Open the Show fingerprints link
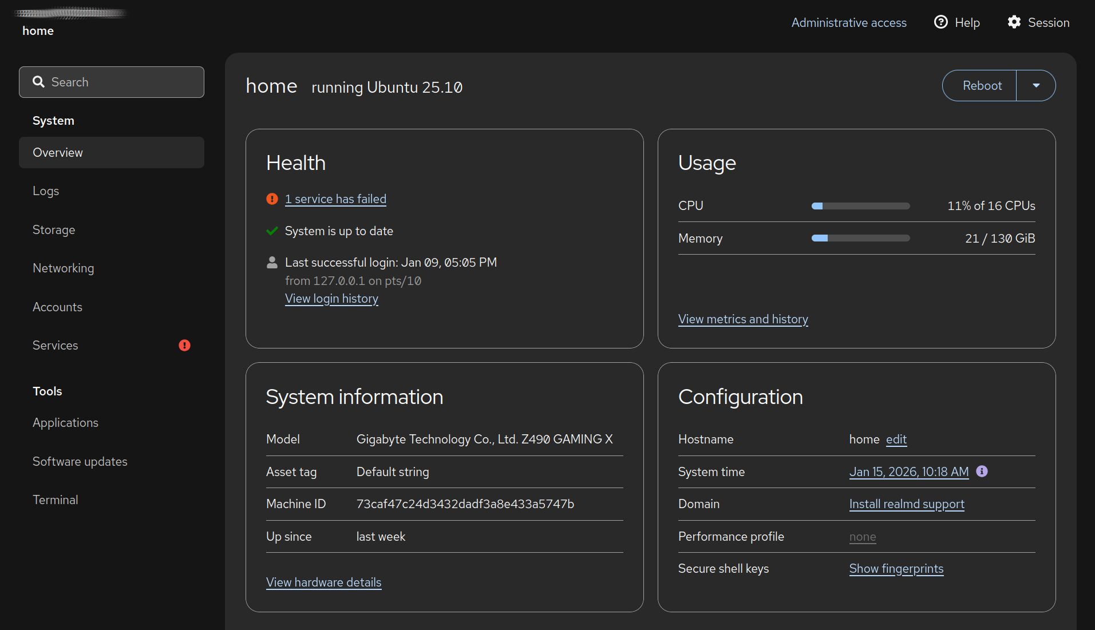This screenshot has width=1095, height=630. (896, 569)
